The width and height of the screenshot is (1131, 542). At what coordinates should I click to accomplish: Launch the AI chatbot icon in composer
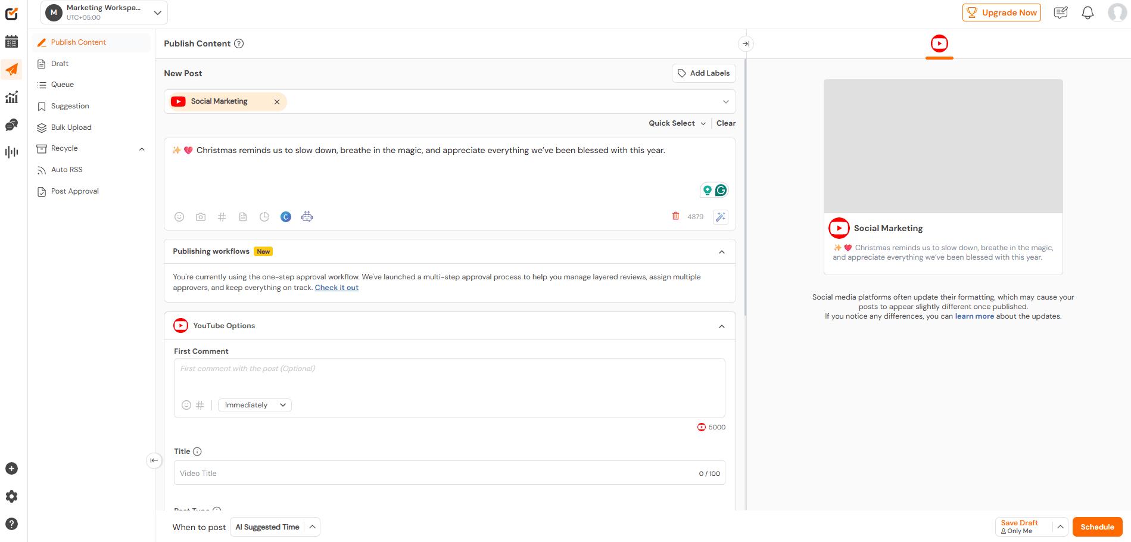pos(307,217)
